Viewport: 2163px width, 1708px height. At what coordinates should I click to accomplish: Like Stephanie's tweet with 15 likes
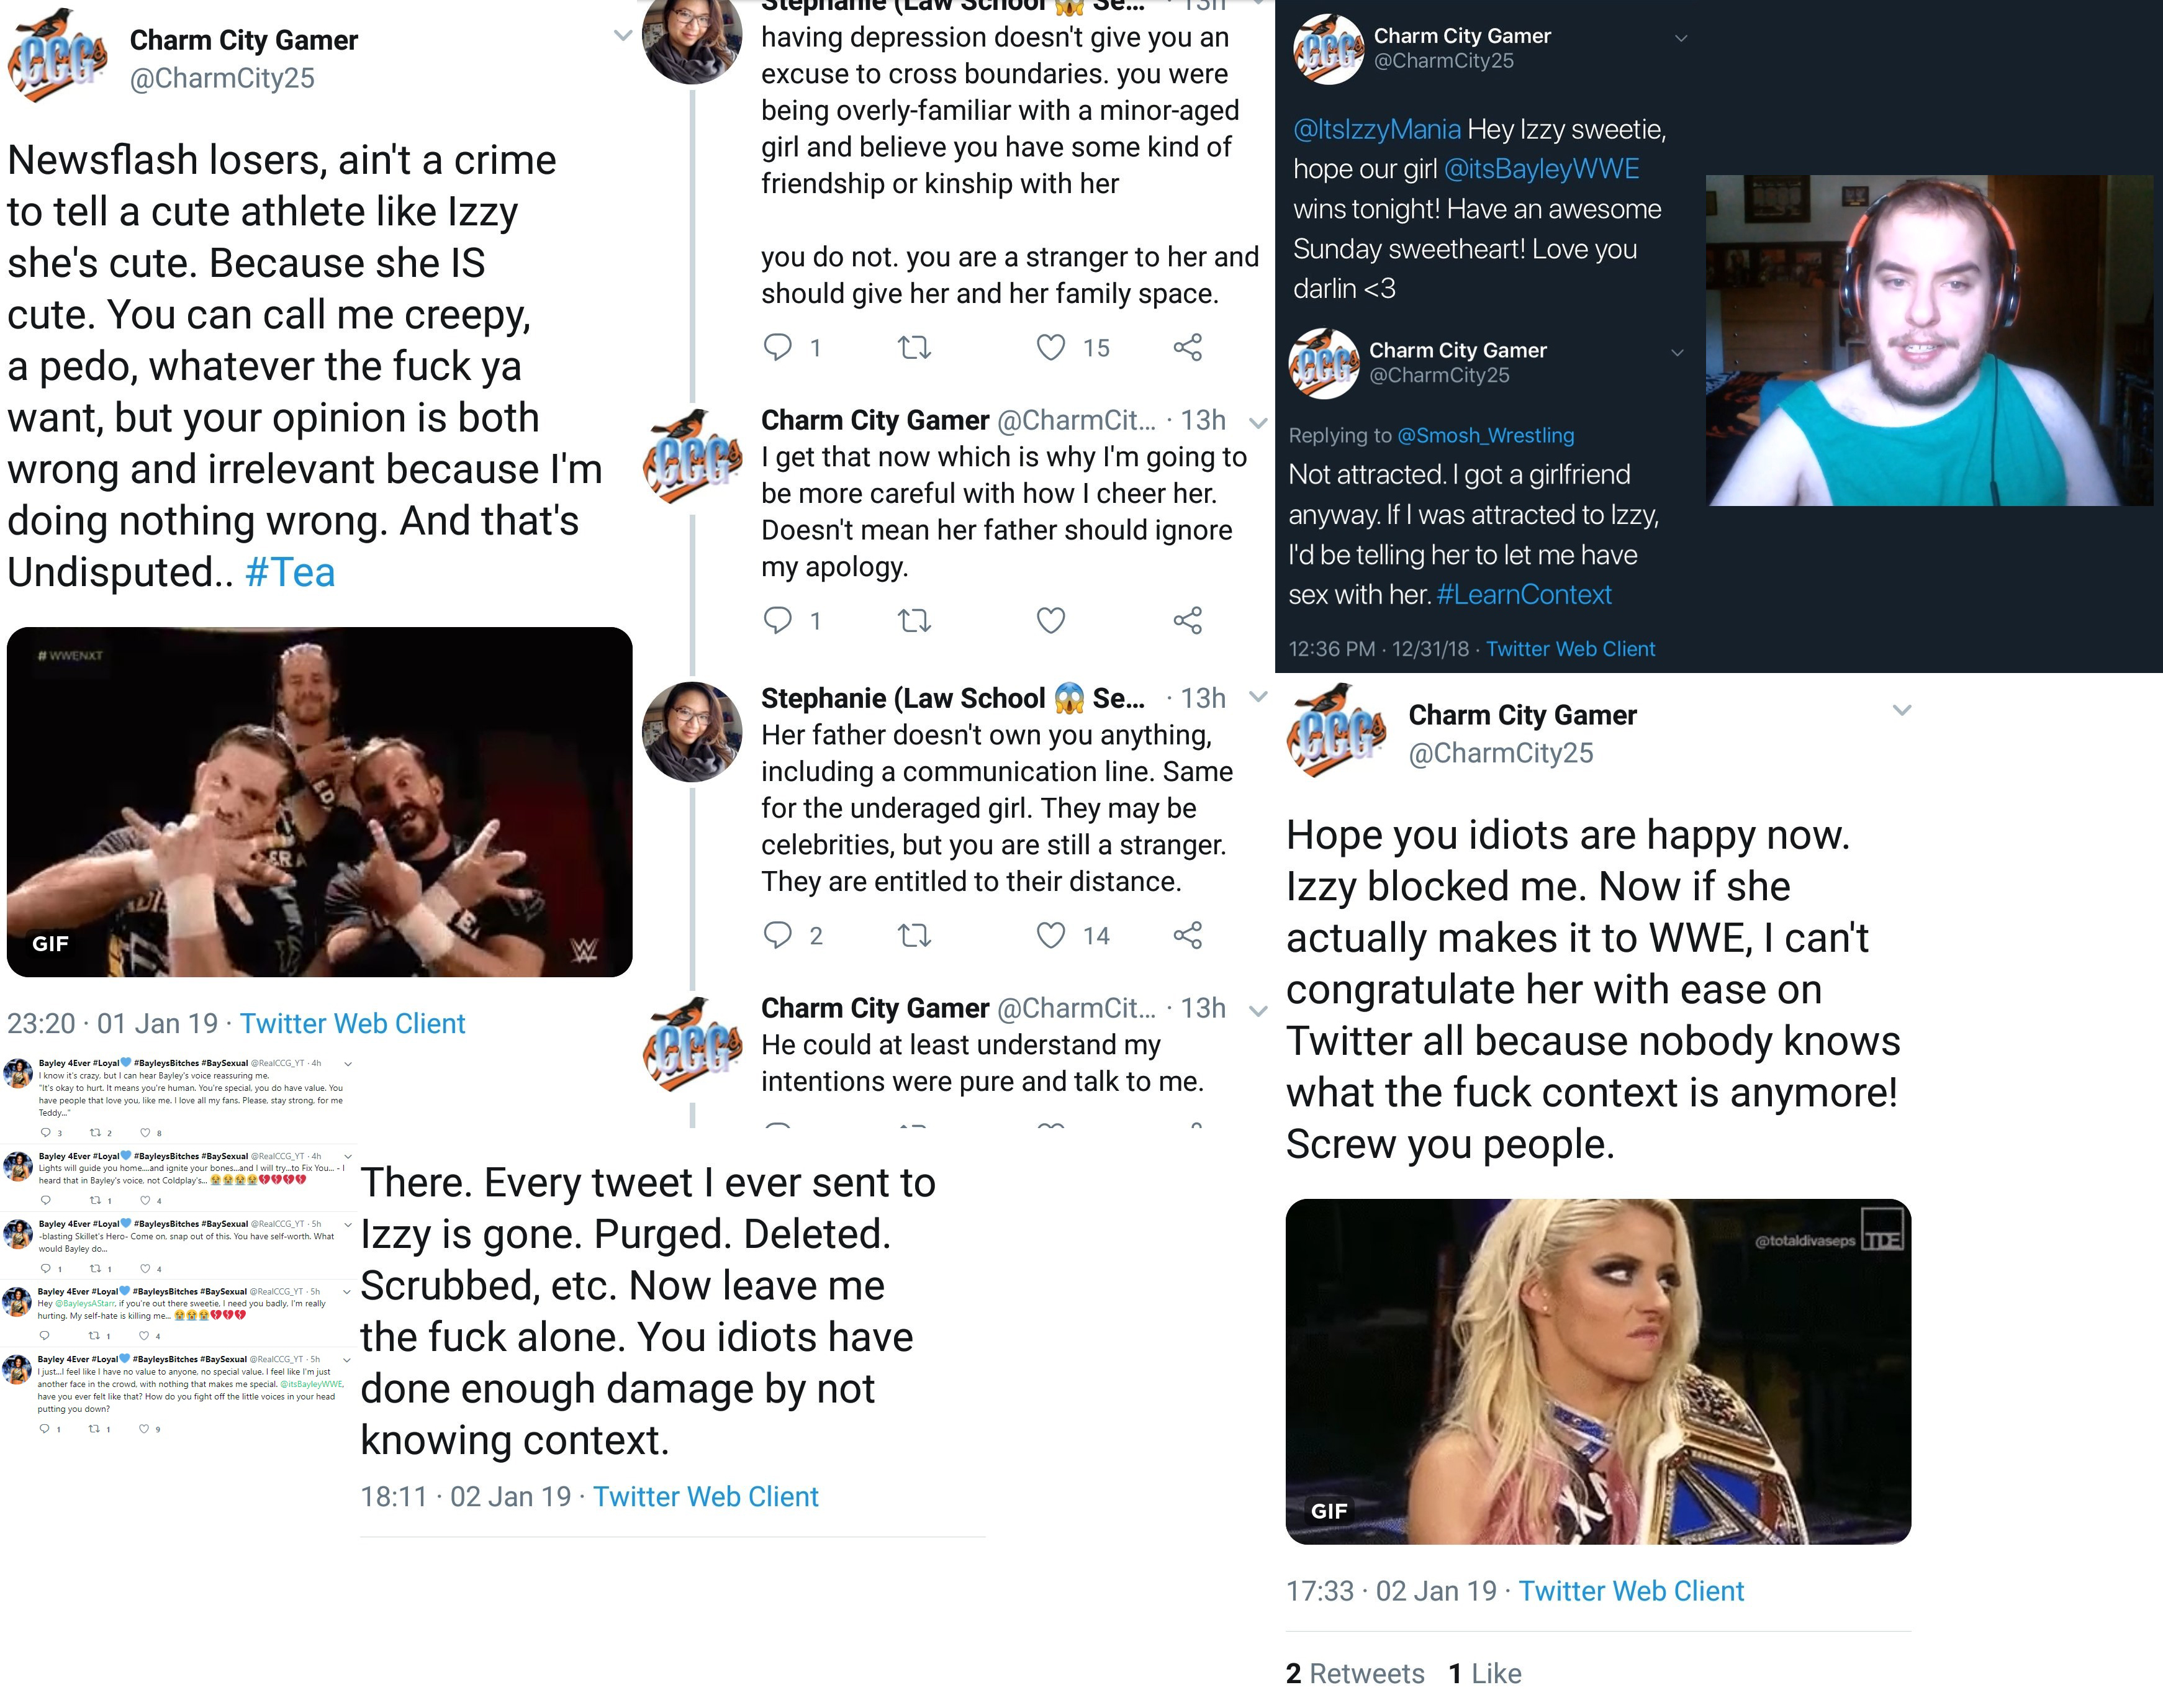(1050, 348)
